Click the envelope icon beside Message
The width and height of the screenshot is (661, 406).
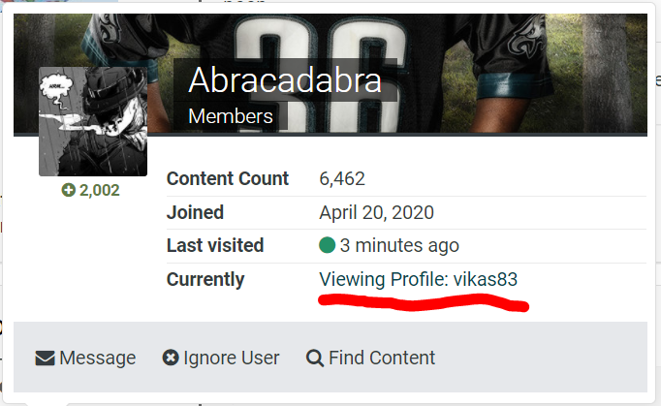[x=45, y=359]
